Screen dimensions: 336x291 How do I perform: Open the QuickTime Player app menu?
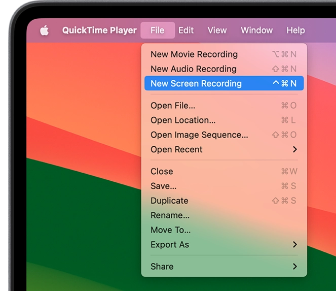point(99,30)
